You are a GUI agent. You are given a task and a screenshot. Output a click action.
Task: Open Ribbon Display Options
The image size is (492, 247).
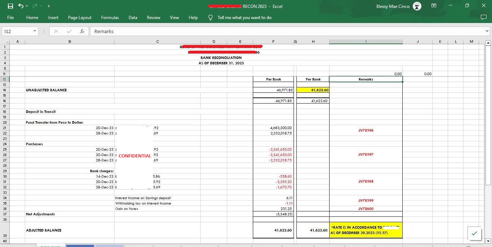[x=434, y=6]
